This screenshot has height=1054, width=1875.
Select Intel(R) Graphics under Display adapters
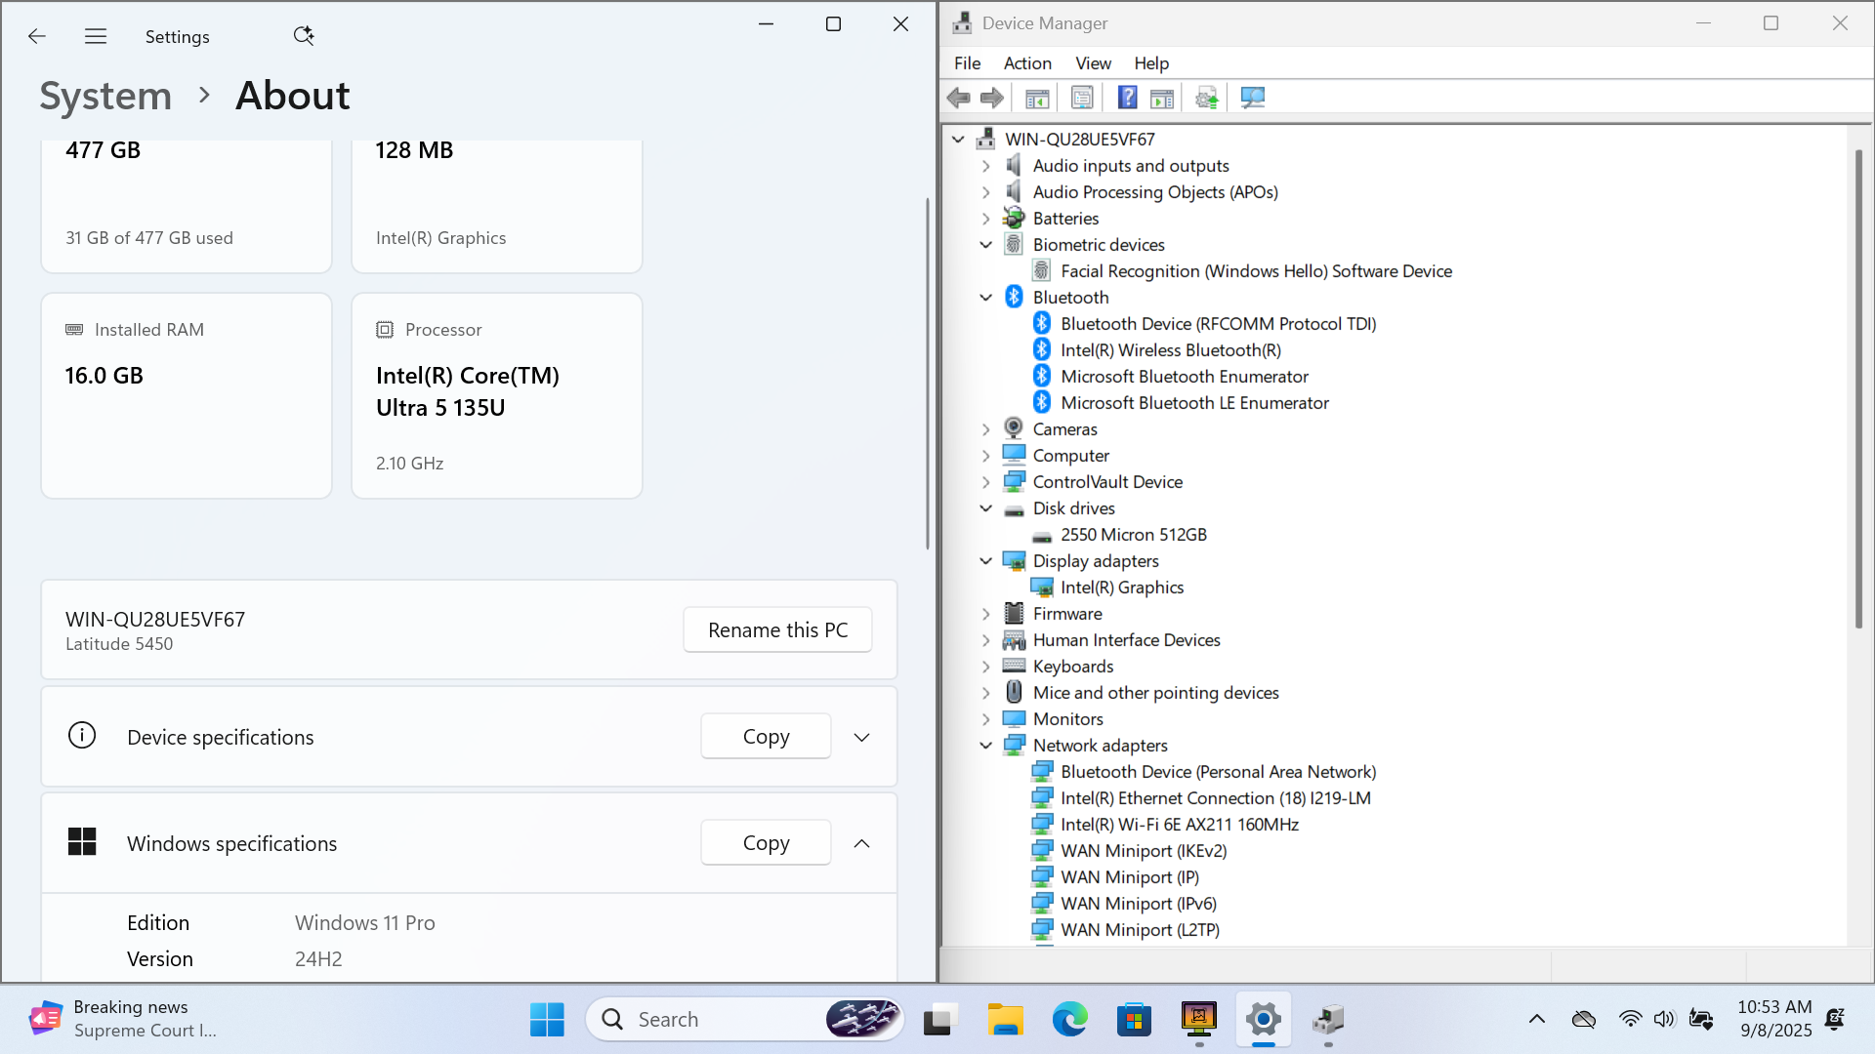point(1122,588)
